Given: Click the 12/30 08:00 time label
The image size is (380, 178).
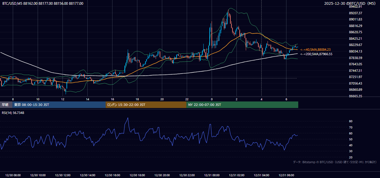Looking at the screenshot, I should click(x=13, y=175).
